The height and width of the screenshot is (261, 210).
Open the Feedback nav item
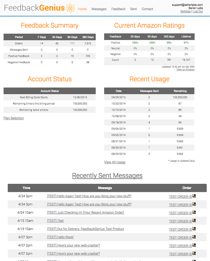click(118, 9)
